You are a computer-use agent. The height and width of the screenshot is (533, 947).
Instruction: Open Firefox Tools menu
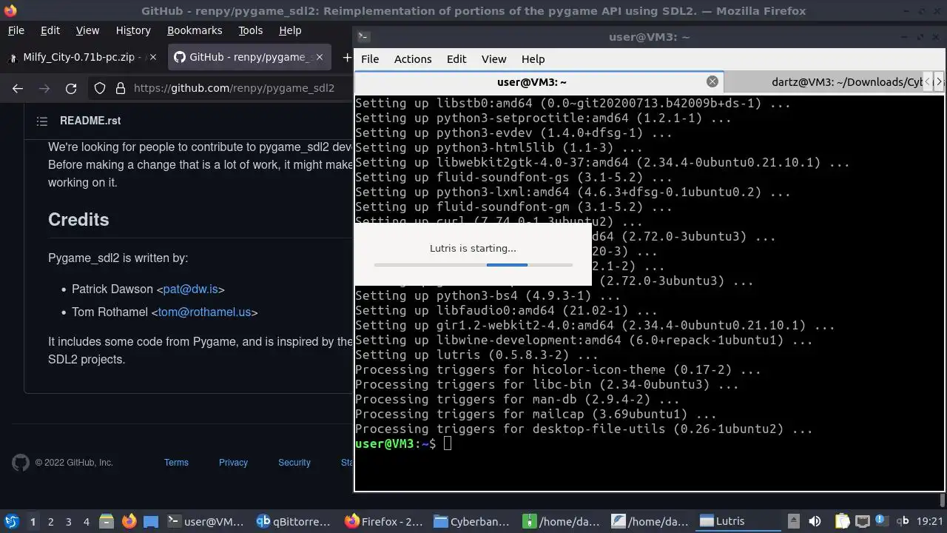pyautogui.click(x=250, y=30)
